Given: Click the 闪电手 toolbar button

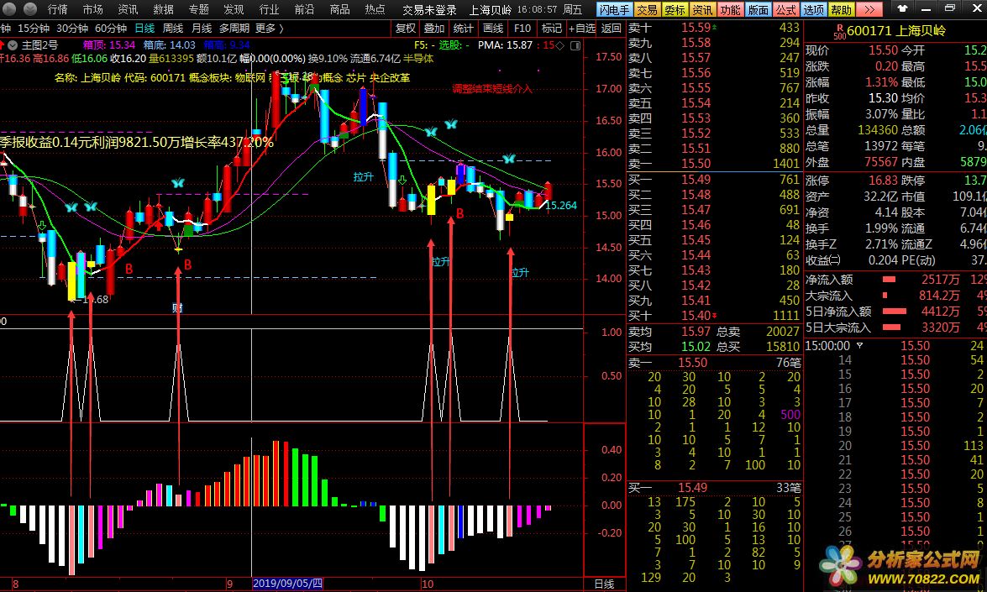Looking at the screenshot, I should pos(614,9).
